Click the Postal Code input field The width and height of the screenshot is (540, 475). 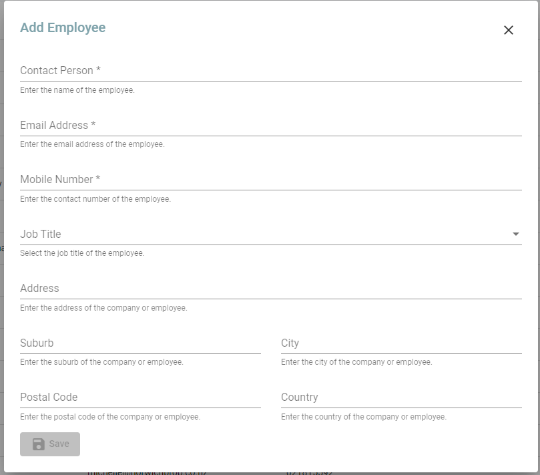(133, 398)
